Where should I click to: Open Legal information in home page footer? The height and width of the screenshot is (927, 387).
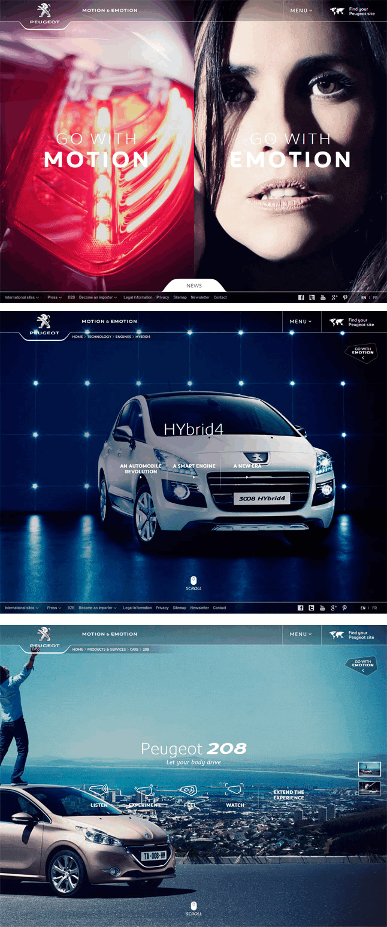[138, 297]
